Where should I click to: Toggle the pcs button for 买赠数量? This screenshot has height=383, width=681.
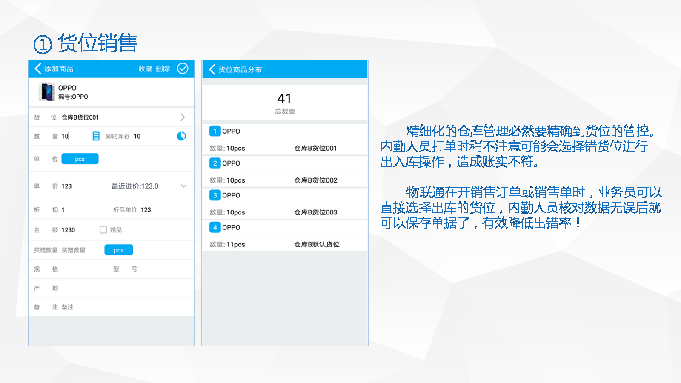[x=119, y=250]
